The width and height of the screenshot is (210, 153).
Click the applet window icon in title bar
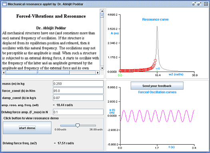click(4, 4)
